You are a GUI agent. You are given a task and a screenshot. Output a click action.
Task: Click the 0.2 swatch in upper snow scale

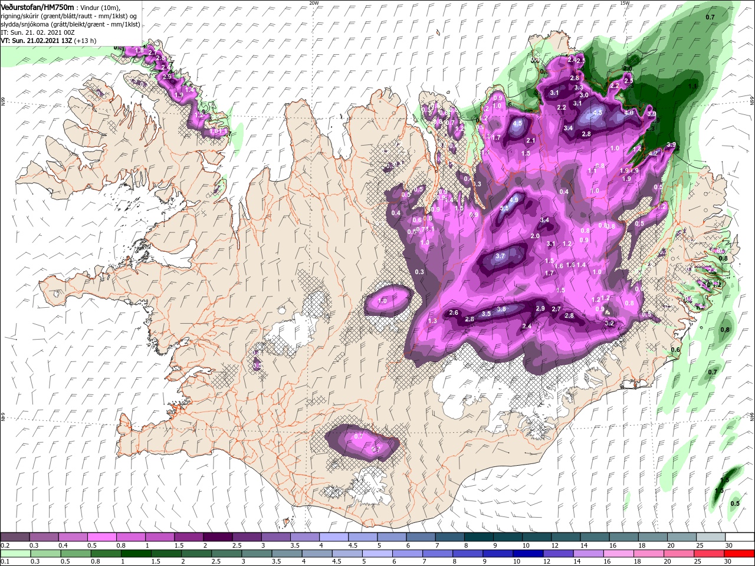click(x=15, y=537)
